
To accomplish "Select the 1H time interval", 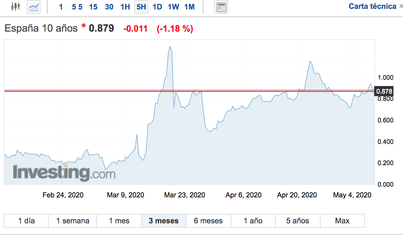I will [x=125, y=7].
